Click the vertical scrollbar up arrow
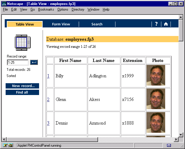 click(181, 17)
